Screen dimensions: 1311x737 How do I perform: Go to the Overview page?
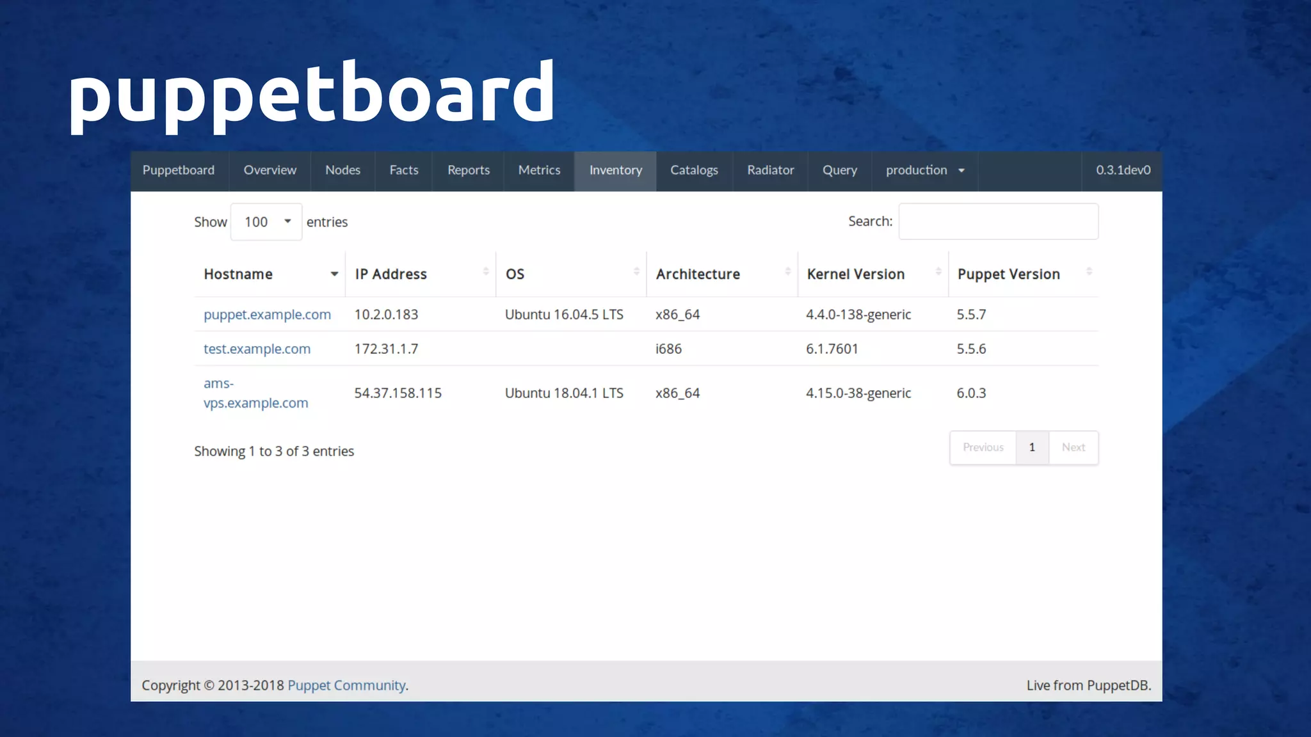270,170
